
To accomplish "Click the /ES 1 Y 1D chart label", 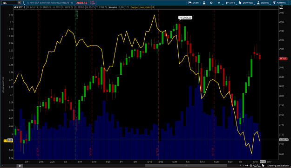I will 20,7.
